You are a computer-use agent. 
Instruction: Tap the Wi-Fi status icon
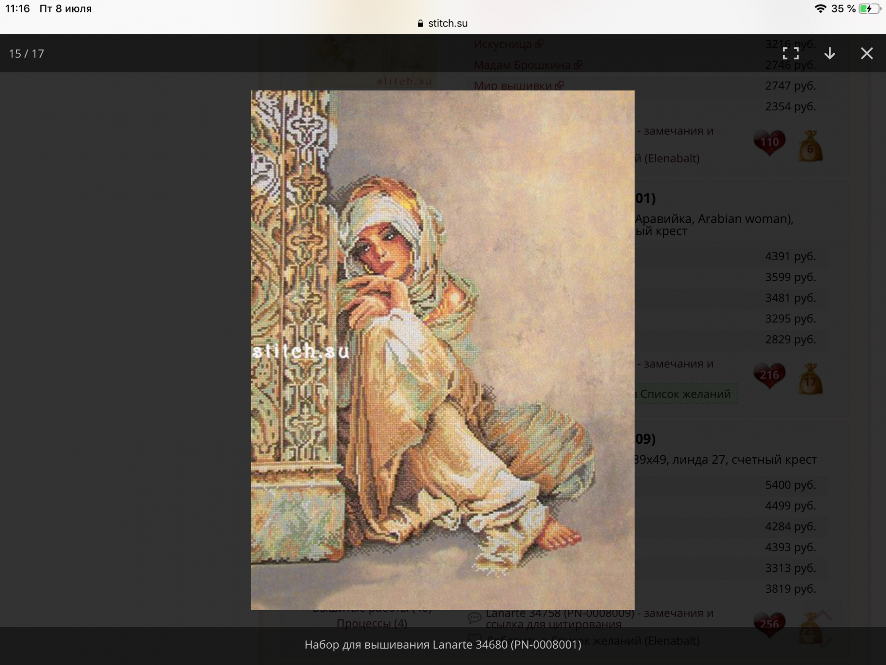820,8
